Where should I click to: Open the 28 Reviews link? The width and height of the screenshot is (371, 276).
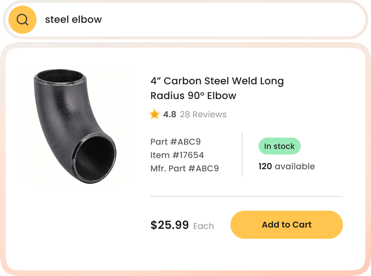point(203,114)
